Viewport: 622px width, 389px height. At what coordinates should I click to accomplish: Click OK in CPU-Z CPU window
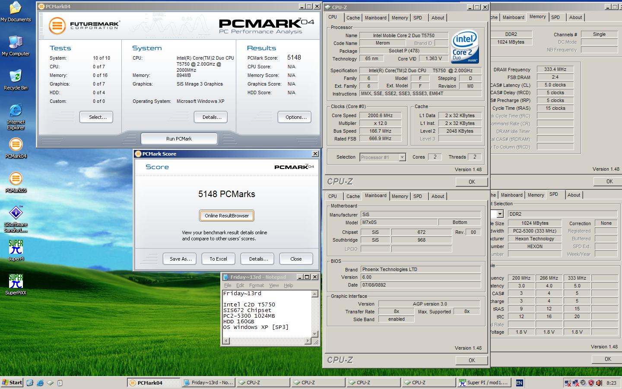coord(472,182)
